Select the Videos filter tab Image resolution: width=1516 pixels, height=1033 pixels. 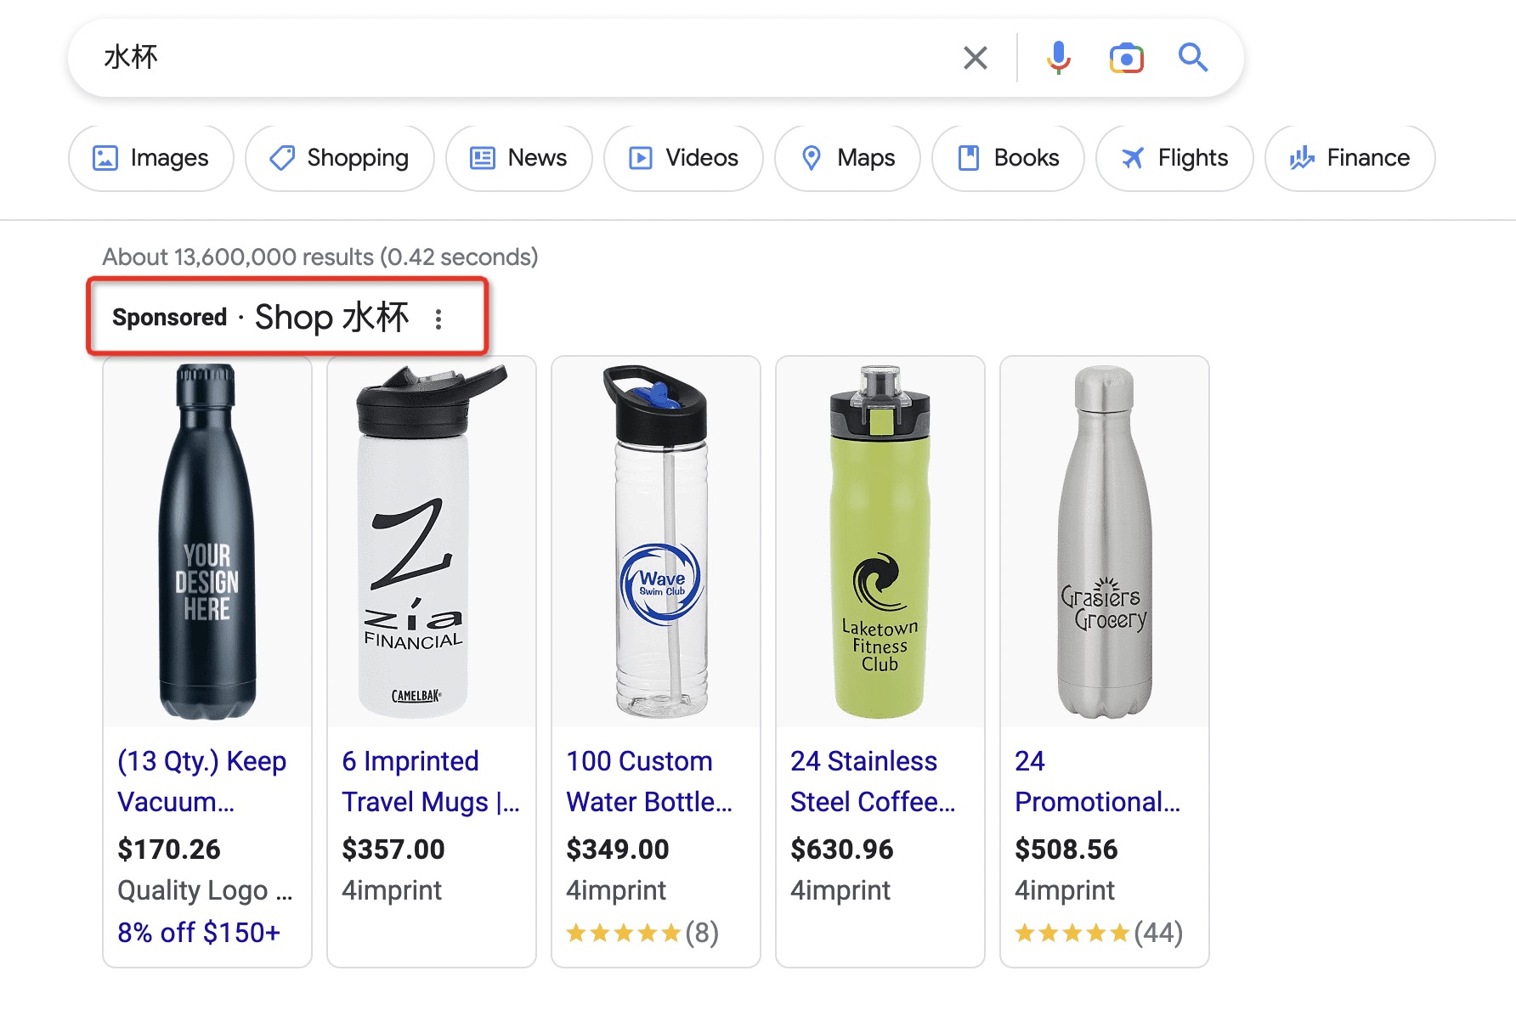(x=683, y=158)
